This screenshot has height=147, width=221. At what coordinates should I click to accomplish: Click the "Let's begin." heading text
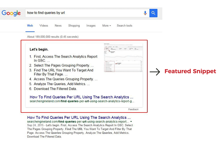[39, 49]
